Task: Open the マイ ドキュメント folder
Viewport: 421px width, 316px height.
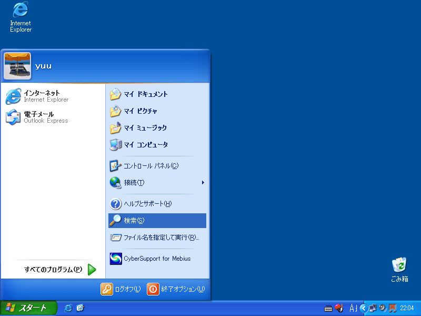Action: (145, 94)
